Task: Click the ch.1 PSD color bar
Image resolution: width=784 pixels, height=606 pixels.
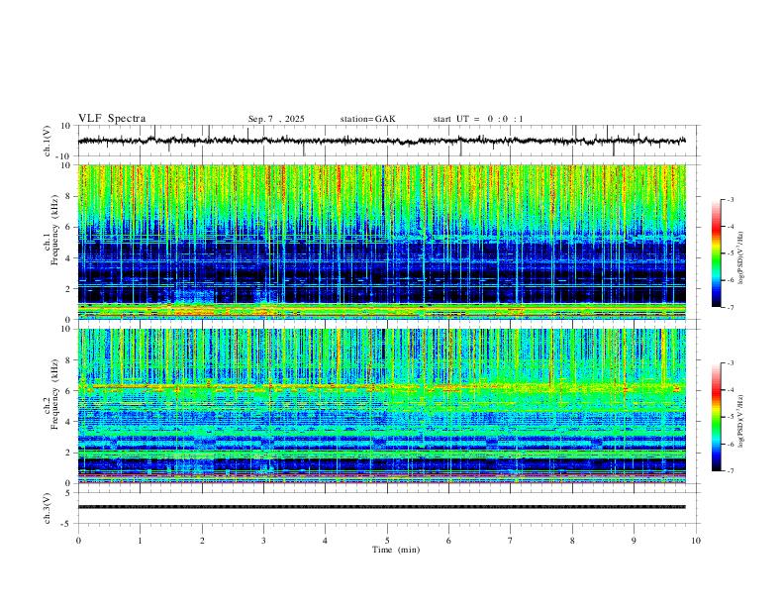Action: coord(716,253)
